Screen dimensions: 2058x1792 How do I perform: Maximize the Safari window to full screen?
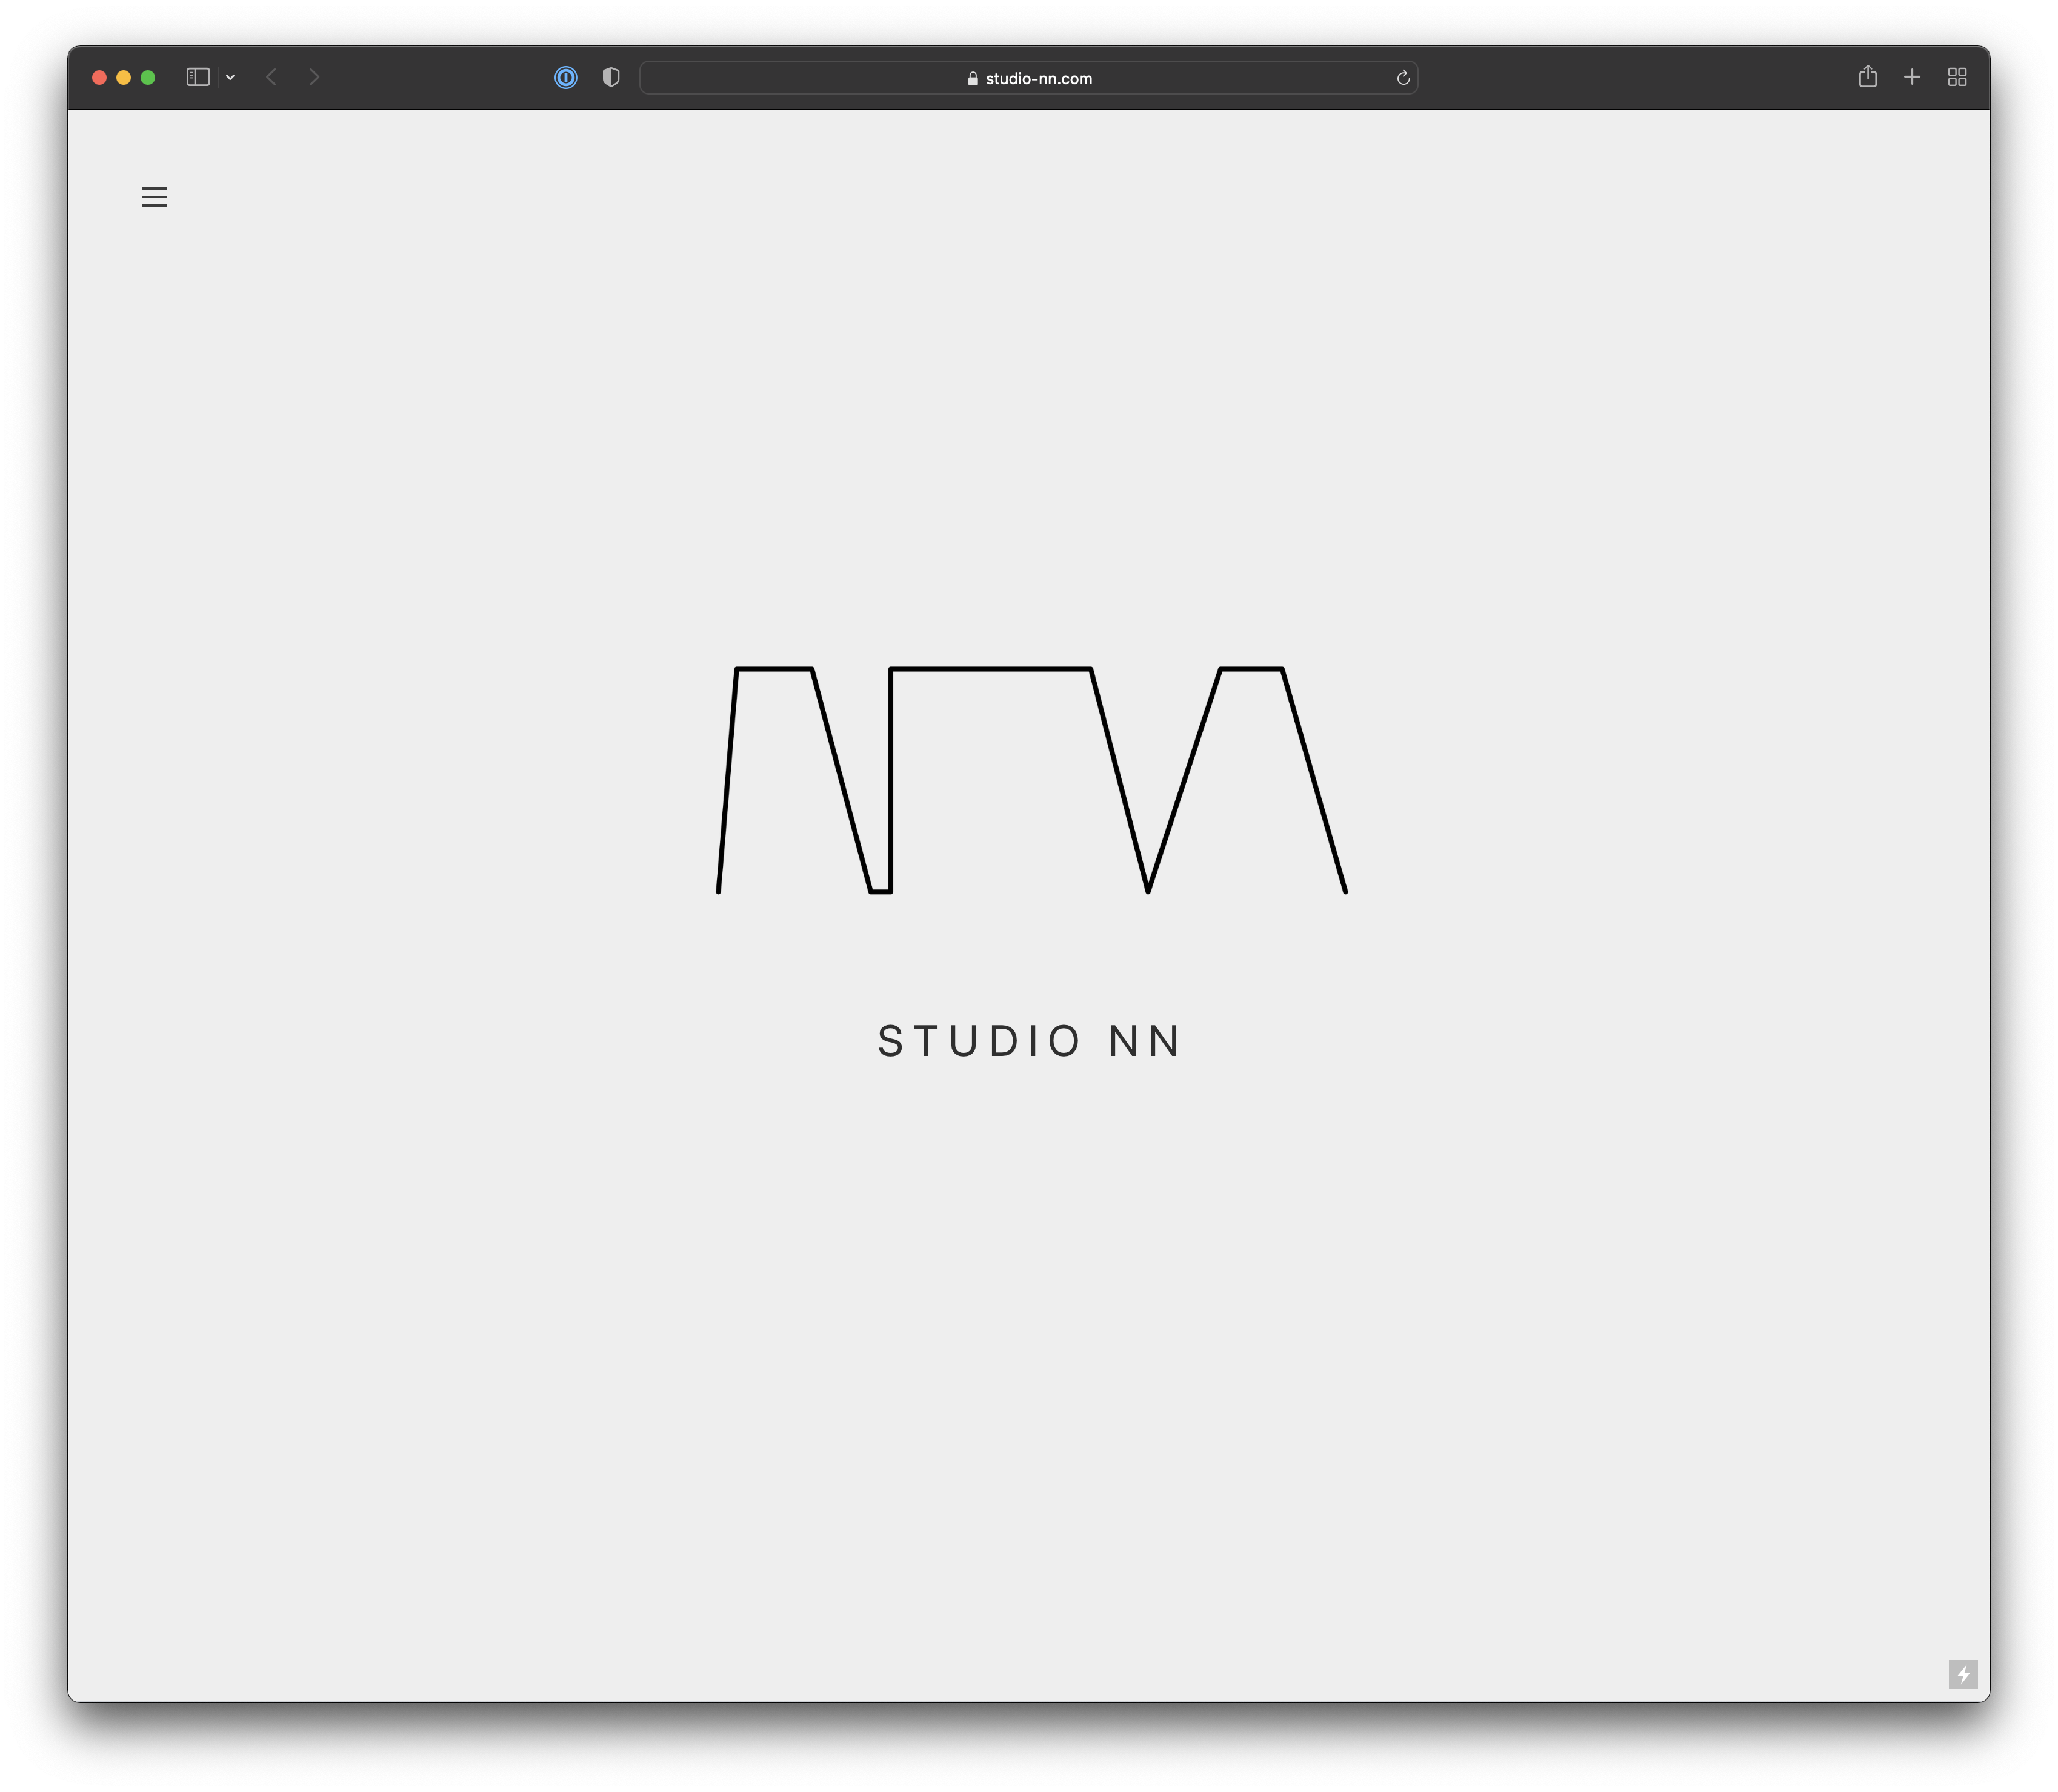[148, 77]
